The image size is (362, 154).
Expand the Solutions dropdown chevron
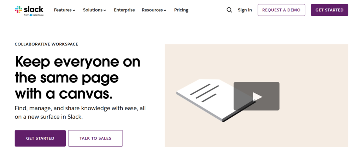pyautogui.click(x=105, y=11)
